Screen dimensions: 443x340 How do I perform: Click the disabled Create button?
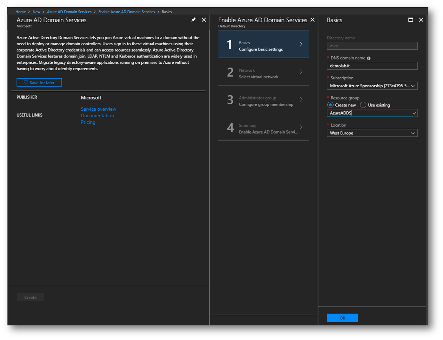point(30,297)
